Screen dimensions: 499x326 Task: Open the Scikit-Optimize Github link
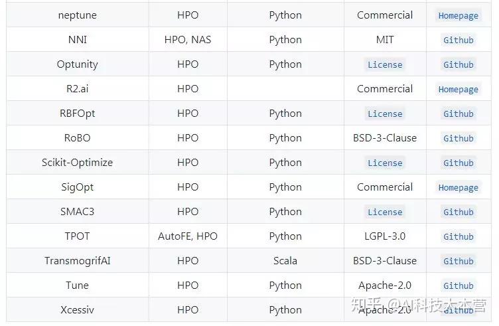tap(458, 163)
